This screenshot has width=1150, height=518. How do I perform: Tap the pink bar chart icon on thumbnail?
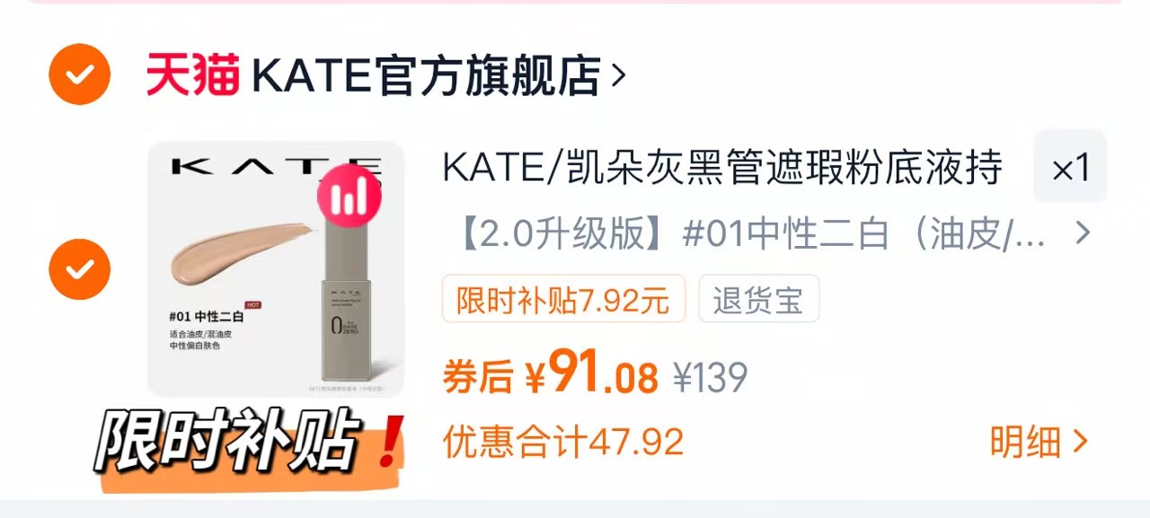349,197
